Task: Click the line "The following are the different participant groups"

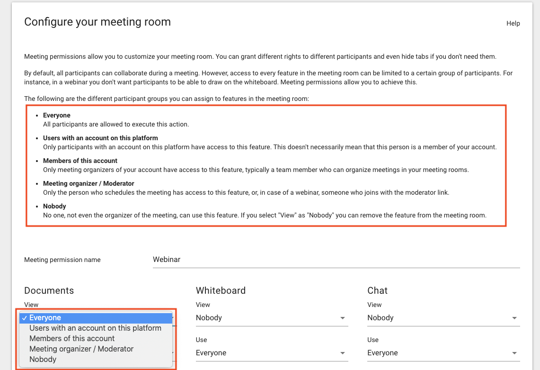Action: click(166, 99)
